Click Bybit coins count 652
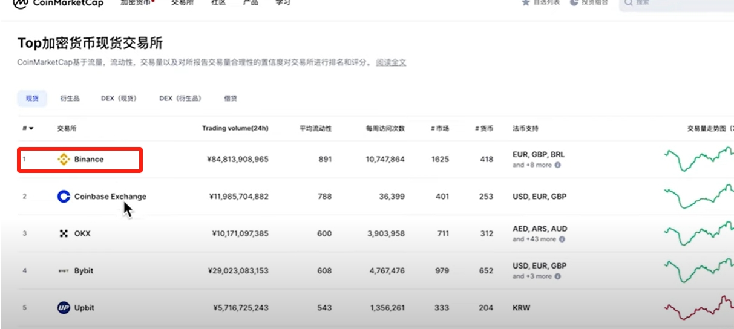Screen dimensions: 734x329 click(487, 271)
